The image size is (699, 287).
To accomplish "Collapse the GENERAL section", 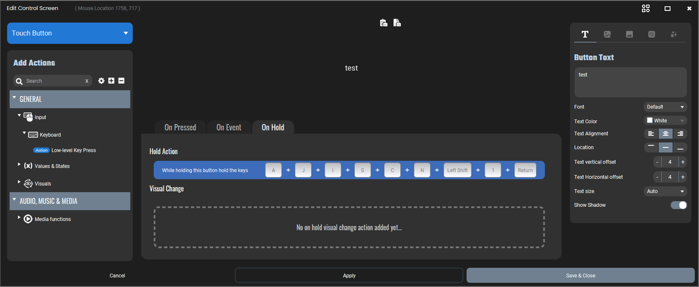I will pos(15,98).
